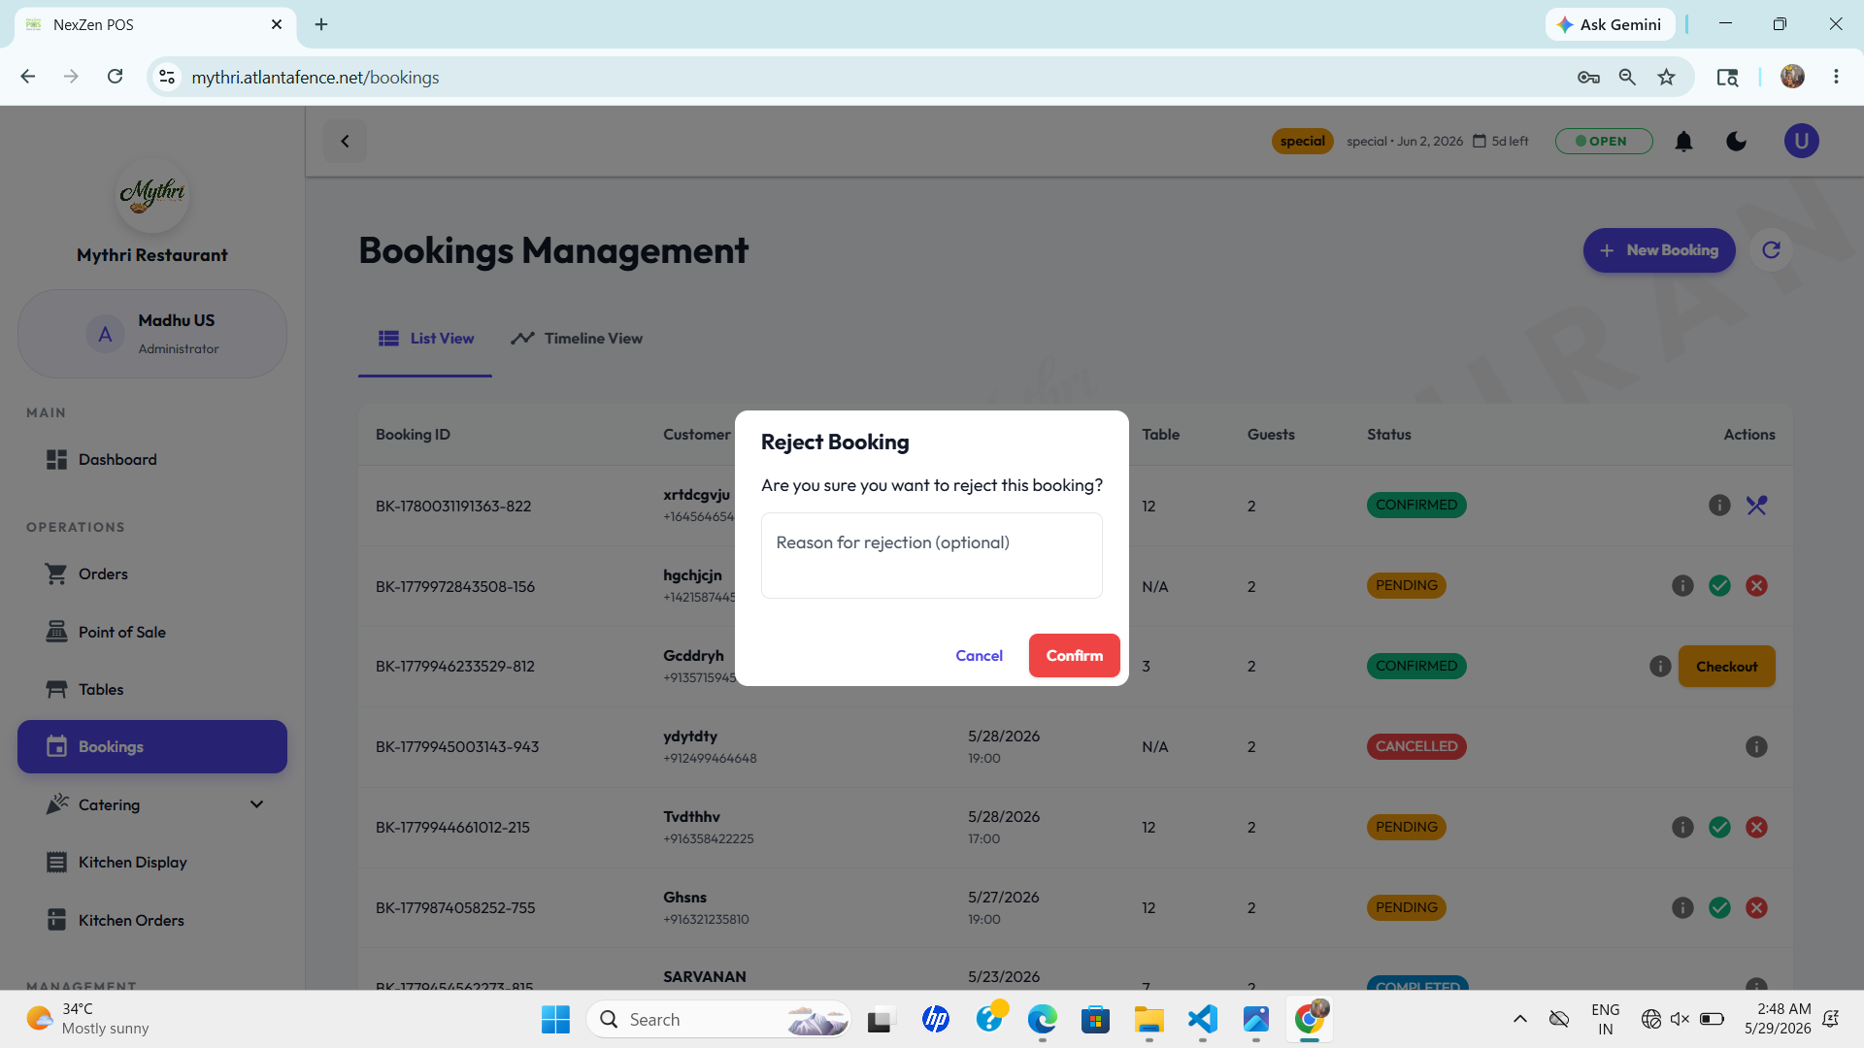1864x1048 pixels.
Task: Reject booking BK-1779972843508-156
Action: point(1756,586)
